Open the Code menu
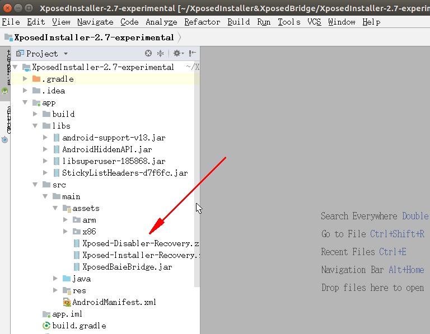 point(129,22)
